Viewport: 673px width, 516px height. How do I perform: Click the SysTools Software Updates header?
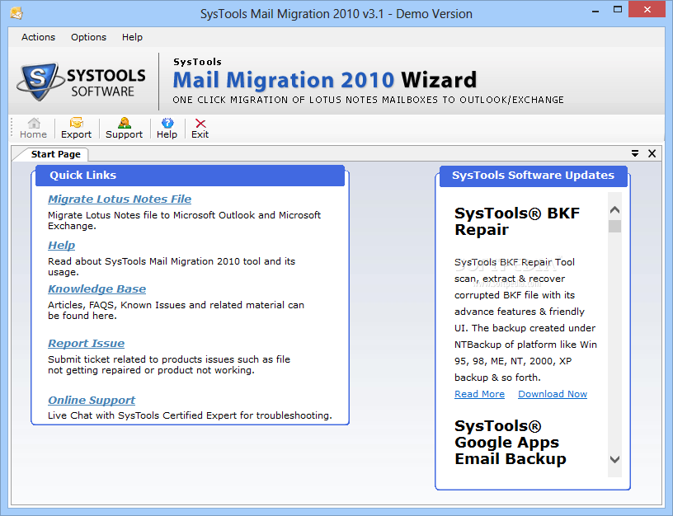tap(533, 176)
